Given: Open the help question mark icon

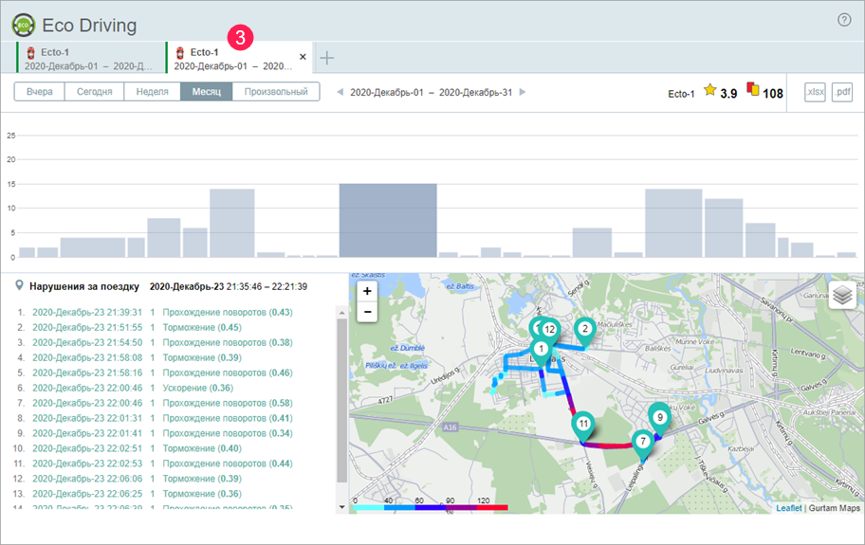Looking at the screenshot, I should tap(844, 20).
